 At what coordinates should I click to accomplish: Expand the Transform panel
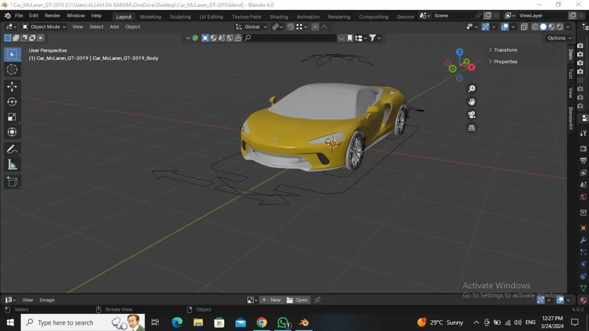tap(506, 50)
